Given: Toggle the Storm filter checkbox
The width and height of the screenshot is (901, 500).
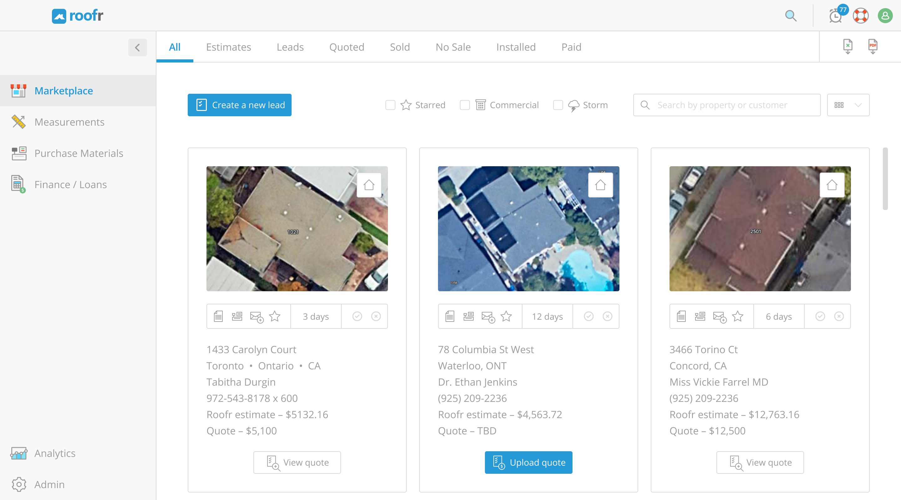Looking at the screenshot, I should click(558, 105).
